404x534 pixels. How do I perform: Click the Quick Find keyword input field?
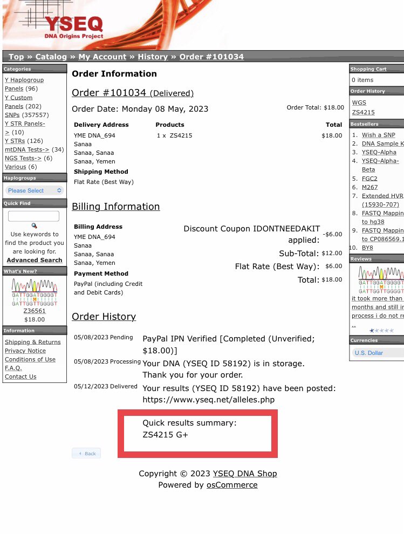coord(33,216)
